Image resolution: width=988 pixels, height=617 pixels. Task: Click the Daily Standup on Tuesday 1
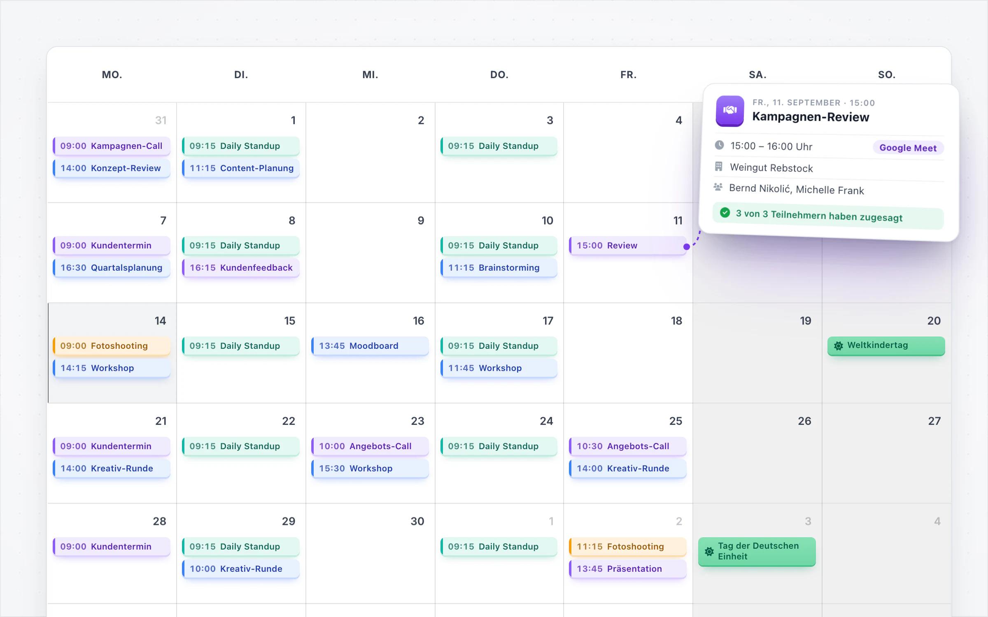pos(241,146)
